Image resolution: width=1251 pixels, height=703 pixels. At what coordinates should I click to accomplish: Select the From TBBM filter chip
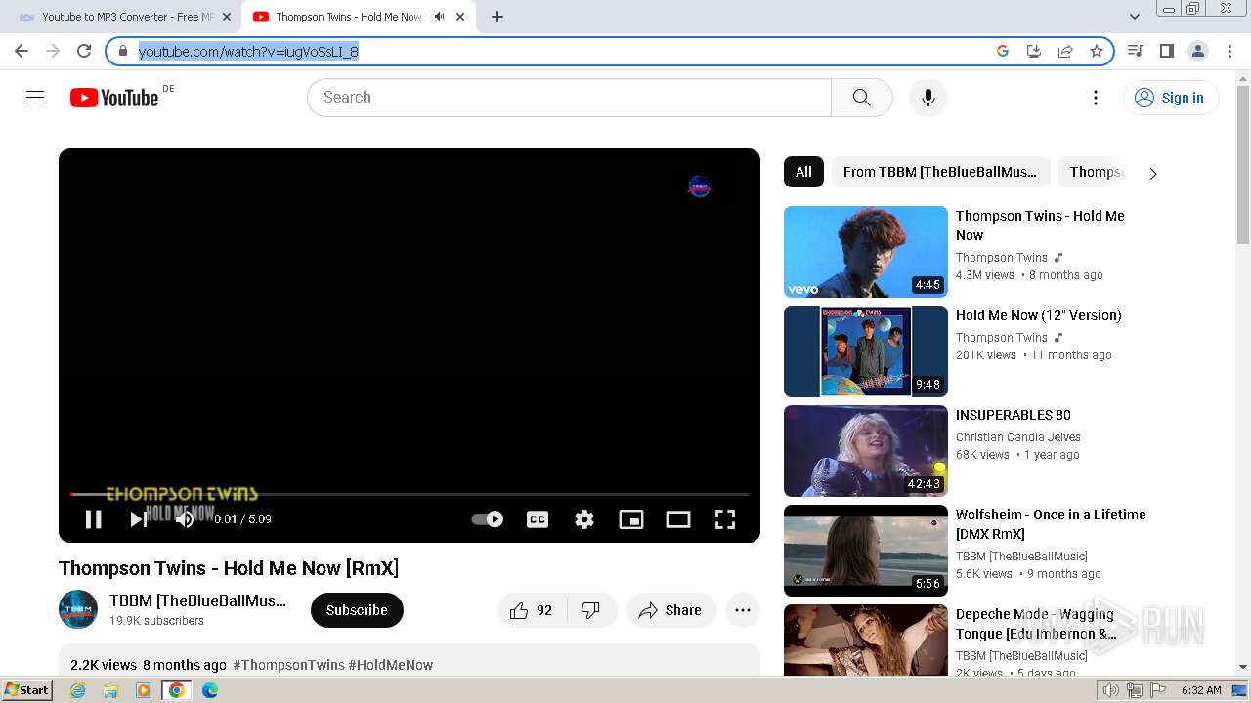pos(940,172)
